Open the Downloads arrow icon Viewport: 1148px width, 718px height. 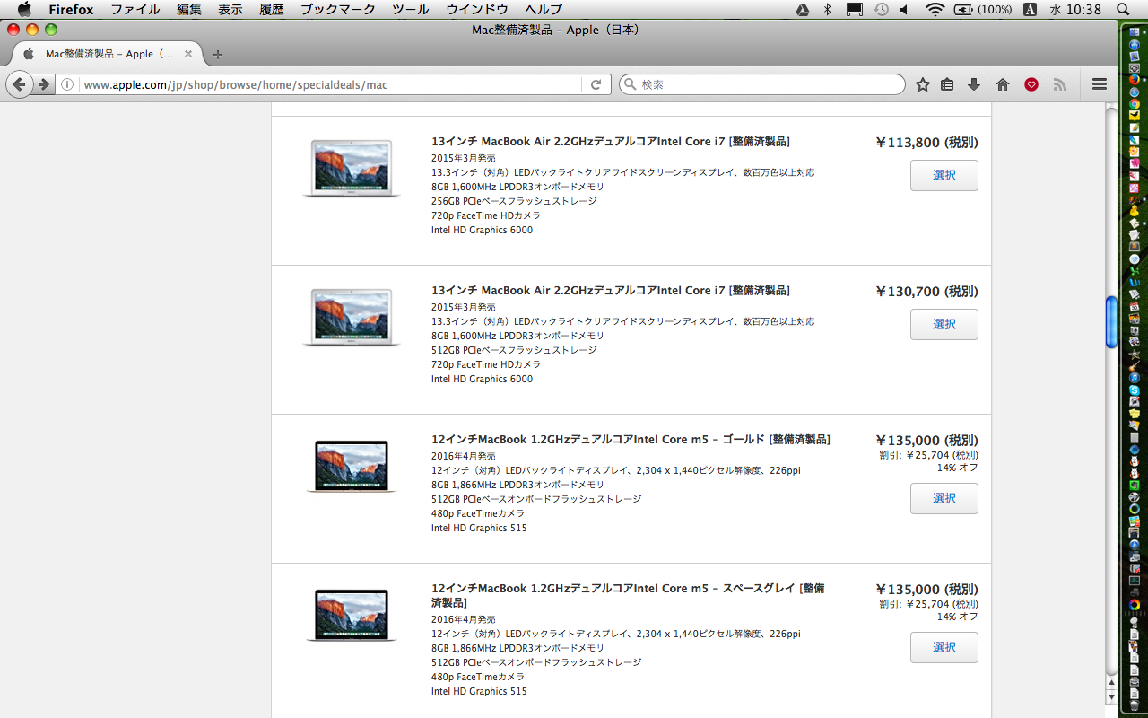point(974,84)
